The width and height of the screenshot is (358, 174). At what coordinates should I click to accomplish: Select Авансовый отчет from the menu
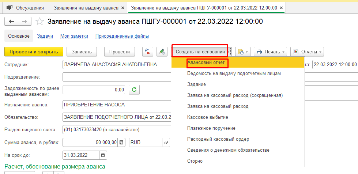206,63
